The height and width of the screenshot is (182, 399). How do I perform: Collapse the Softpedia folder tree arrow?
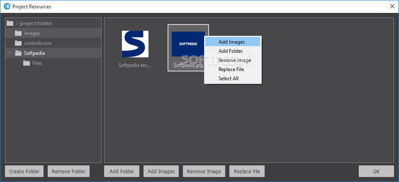click(10, 53)
